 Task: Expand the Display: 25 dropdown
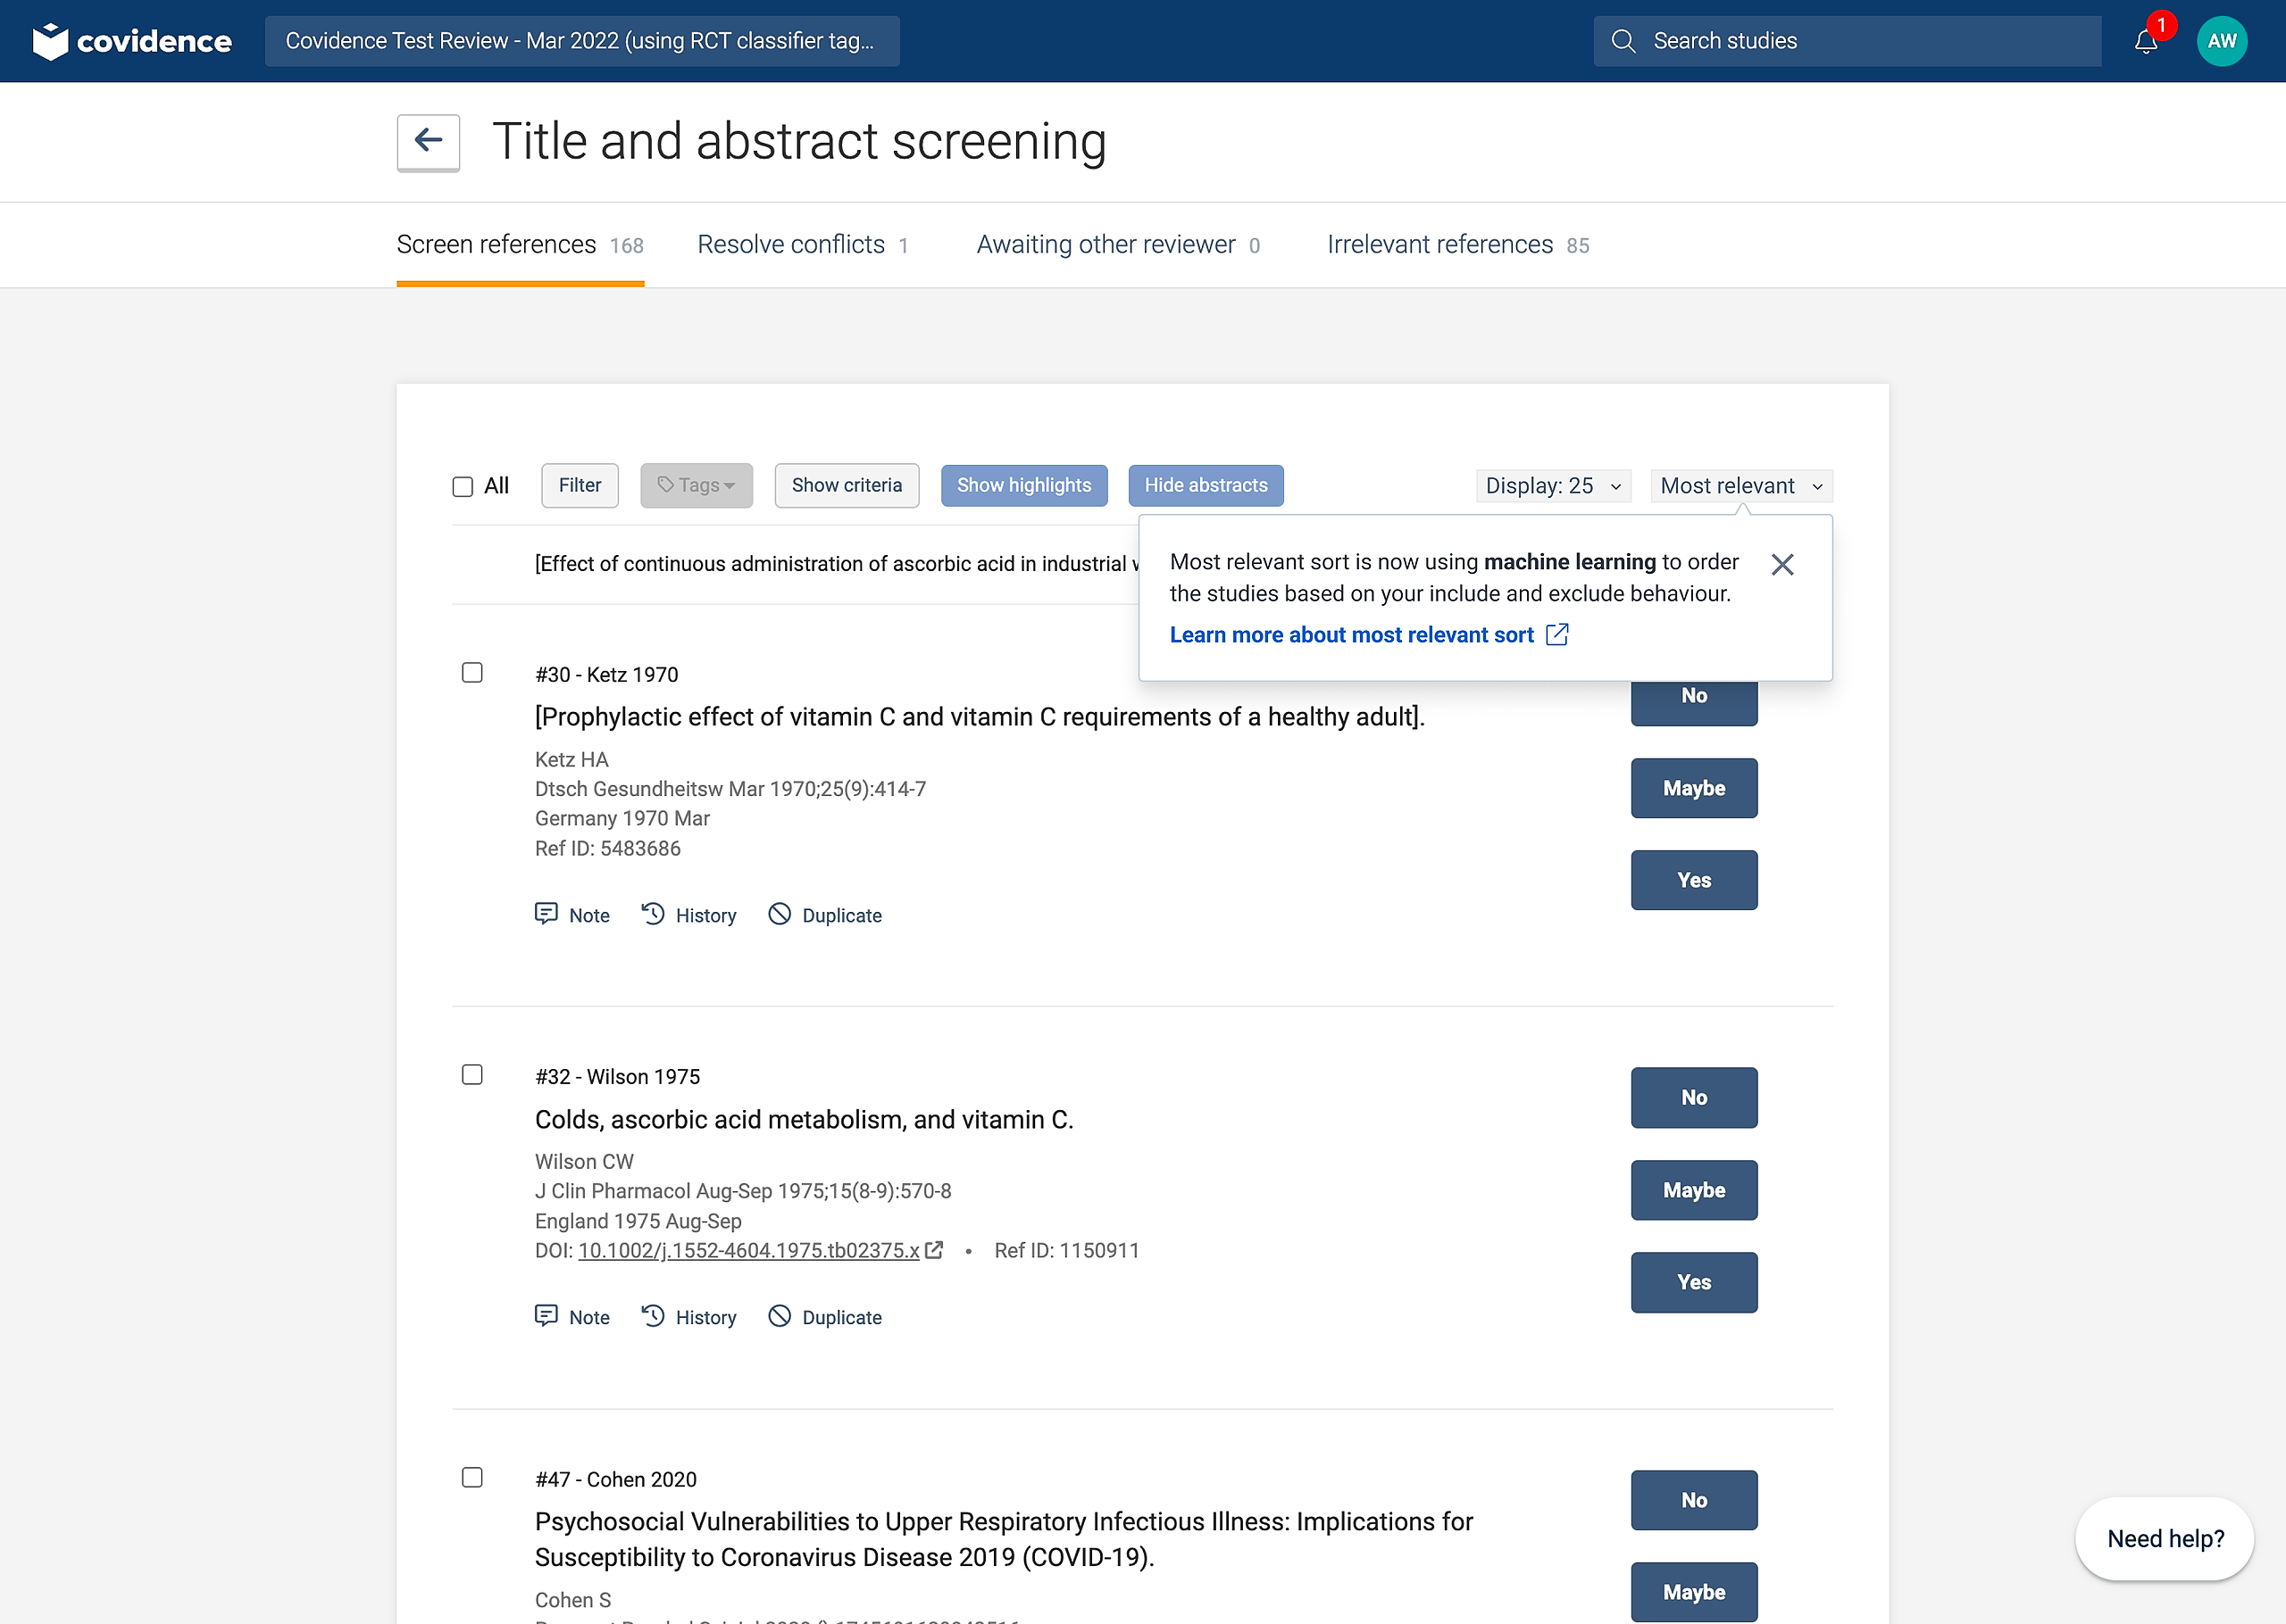coord(1553,485)
